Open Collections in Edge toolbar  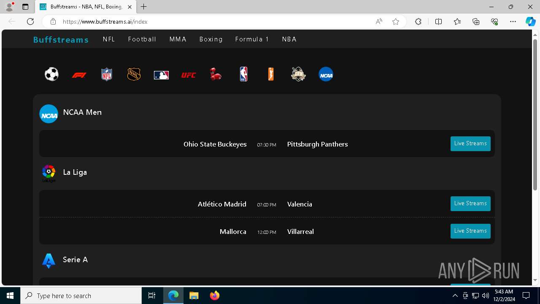(476, 22)
